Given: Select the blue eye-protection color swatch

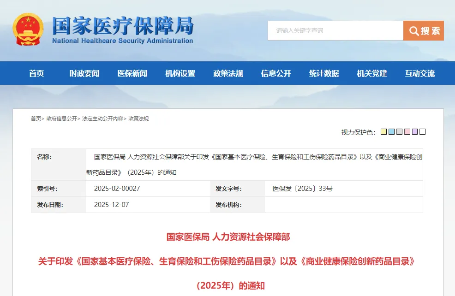Looking at the screenshot, I should [x=391, y=132].
